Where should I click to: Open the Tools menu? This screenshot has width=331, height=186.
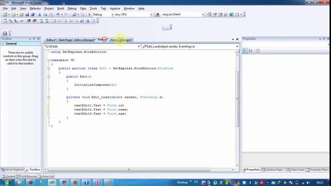[93, 8]
